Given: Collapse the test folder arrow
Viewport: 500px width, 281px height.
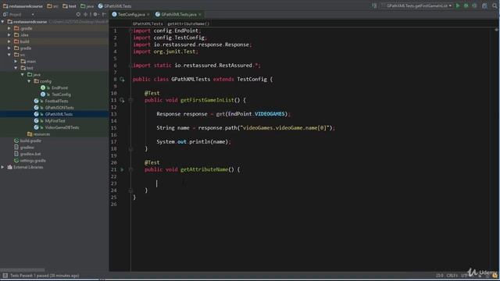Looking at the screenshot, I should (16, 68).
